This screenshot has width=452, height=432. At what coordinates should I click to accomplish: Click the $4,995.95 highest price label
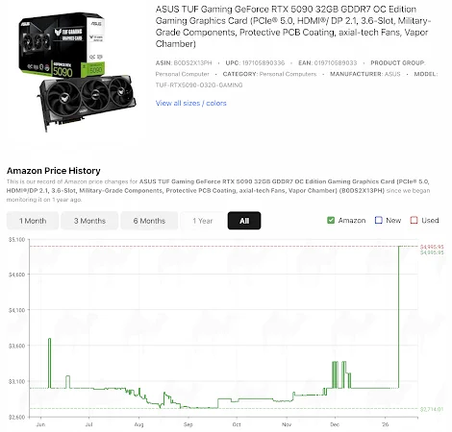(x=432, y=247)
